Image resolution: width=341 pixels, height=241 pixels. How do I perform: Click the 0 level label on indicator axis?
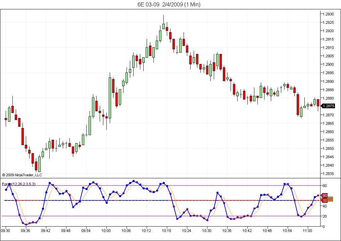pos(324,227)
